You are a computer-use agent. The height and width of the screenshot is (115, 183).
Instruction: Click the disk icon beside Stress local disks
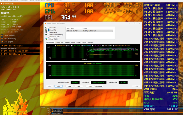(x=46, y=37)
